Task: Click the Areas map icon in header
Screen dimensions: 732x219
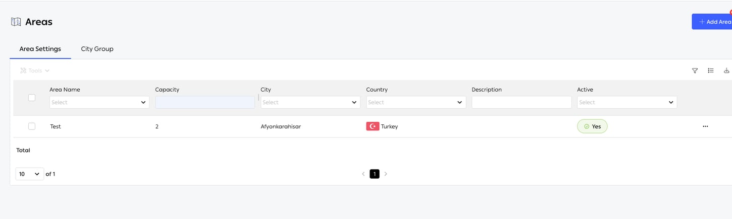Action: tap(16, 22)
